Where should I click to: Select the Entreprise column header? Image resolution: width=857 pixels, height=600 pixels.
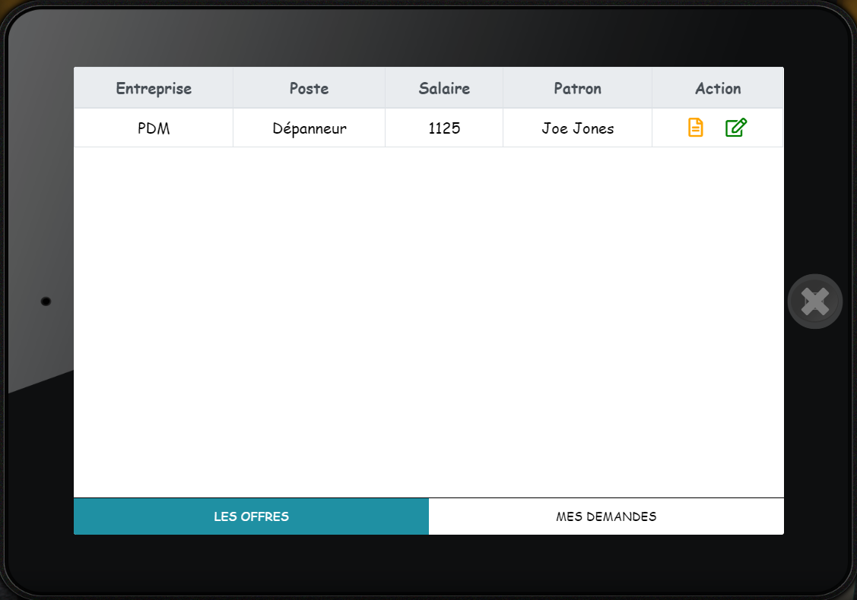[x=154, y=88]
